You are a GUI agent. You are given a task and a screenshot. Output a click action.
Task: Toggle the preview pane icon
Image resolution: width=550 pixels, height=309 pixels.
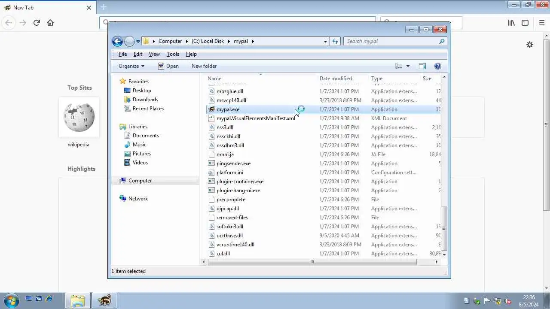[x=422, y=66]
